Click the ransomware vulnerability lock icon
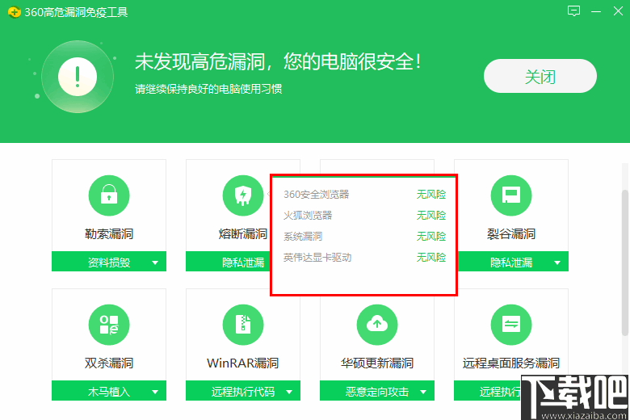This screenshot has height=420, width=630. click(x=109, y=195)
